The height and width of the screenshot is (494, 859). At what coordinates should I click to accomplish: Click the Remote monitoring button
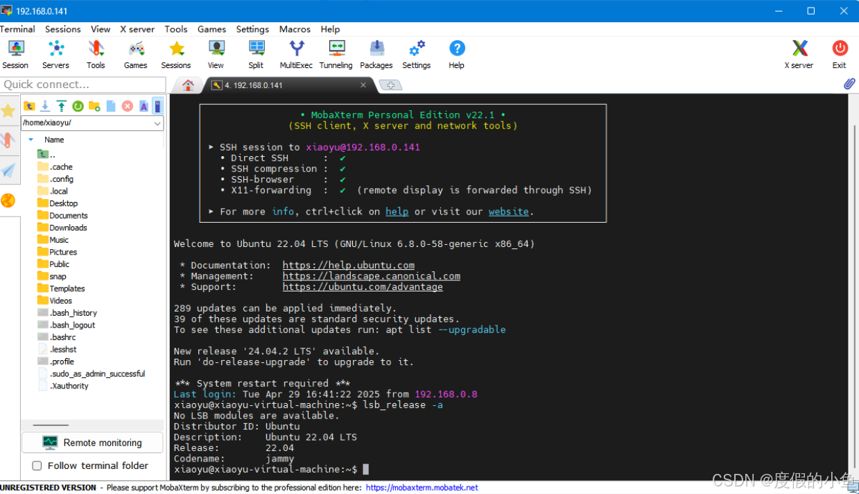coord(92,443)
